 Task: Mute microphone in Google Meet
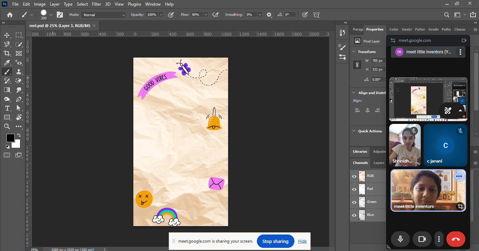point(400,239)
